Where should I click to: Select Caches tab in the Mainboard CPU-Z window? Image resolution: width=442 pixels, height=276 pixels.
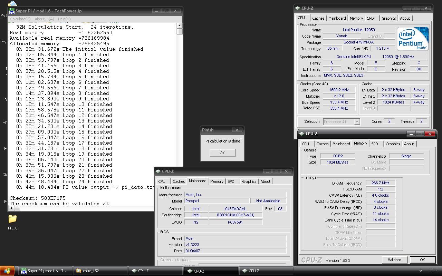[x=179, y=181]
